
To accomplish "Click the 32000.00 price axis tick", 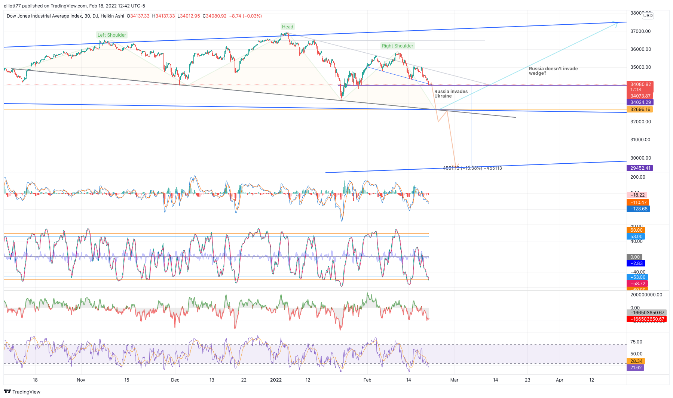I will click(x=640, y=121).
